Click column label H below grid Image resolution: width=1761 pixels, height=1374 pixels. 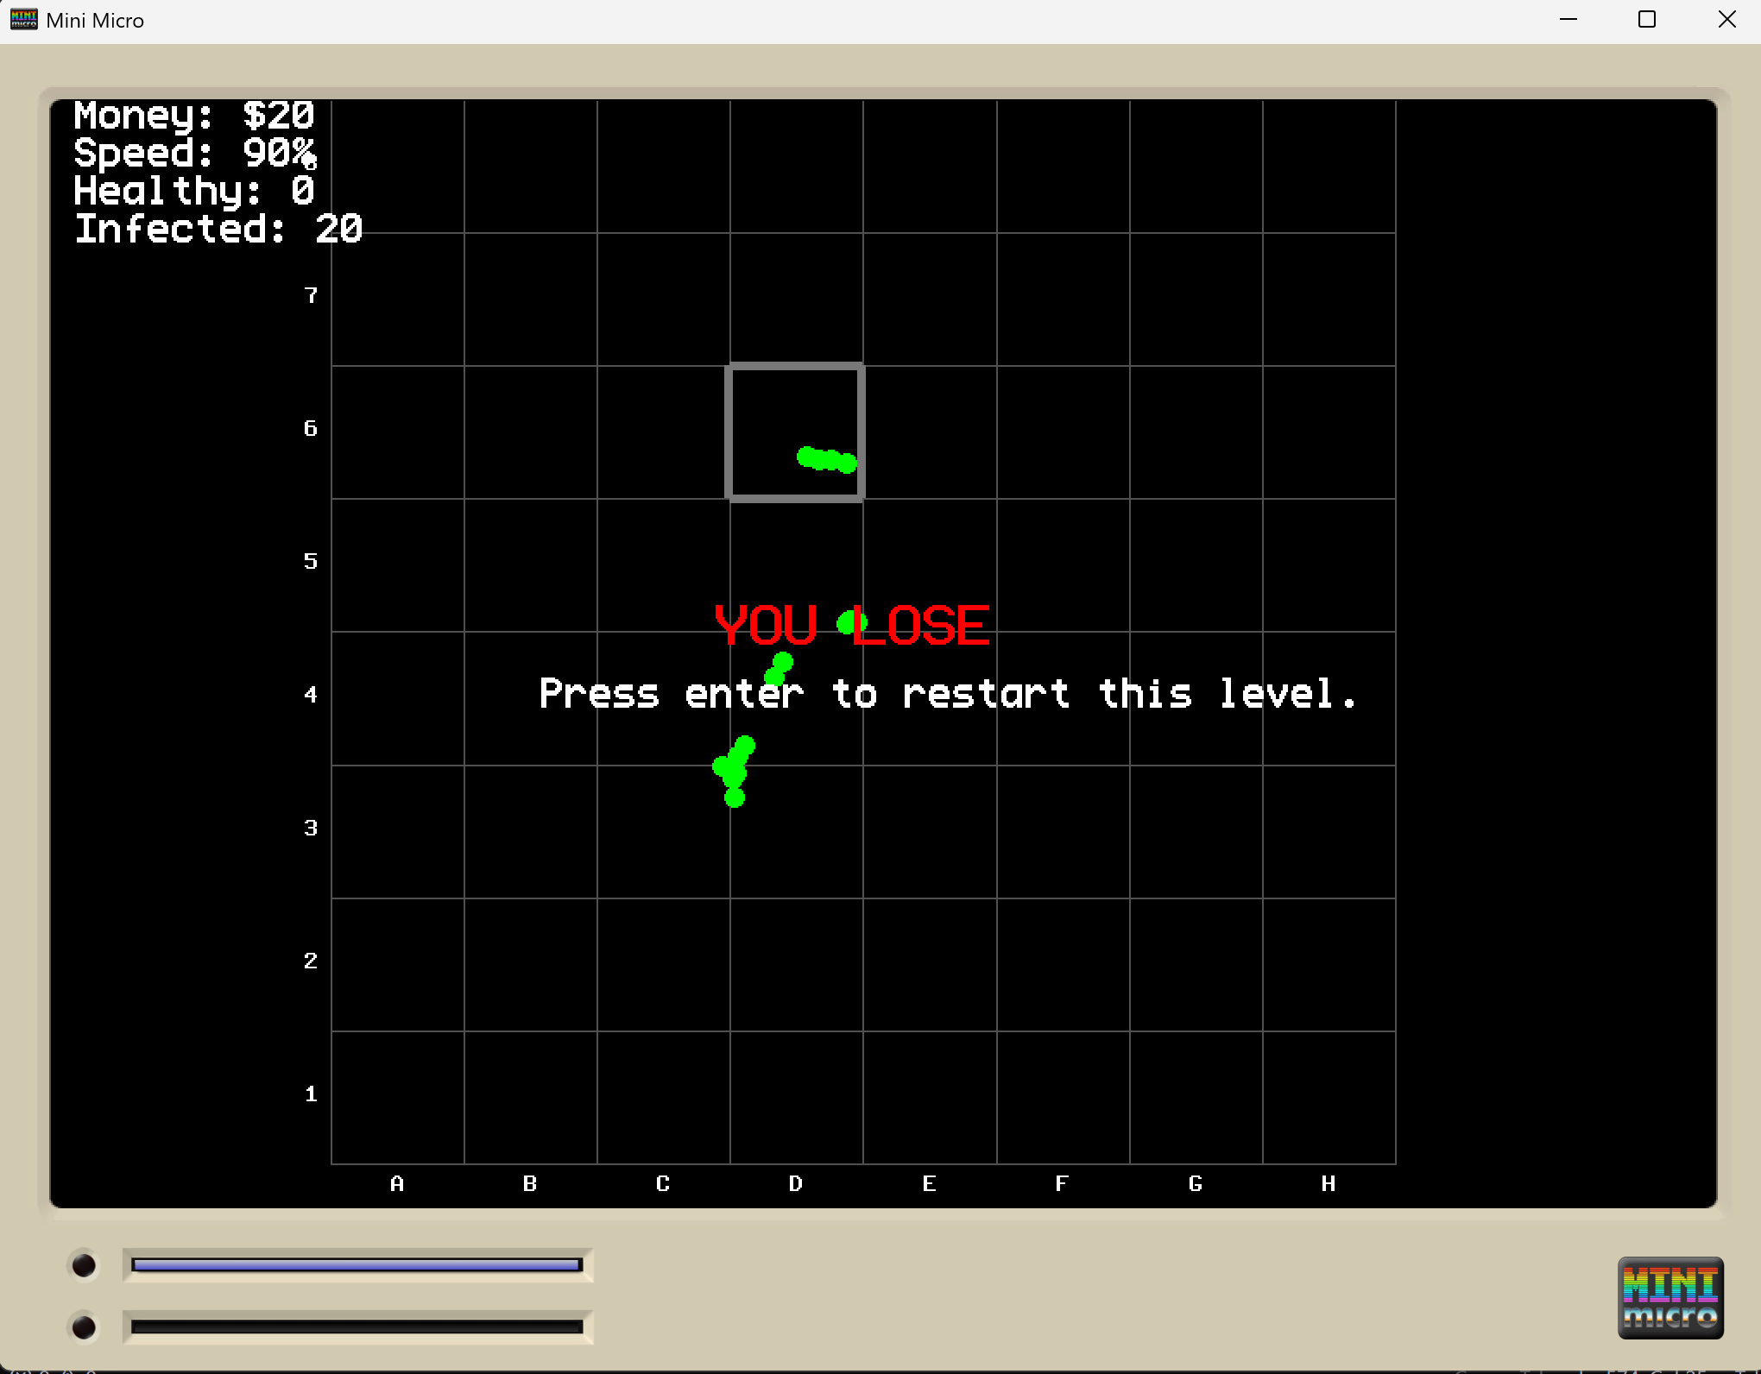1328,1183
